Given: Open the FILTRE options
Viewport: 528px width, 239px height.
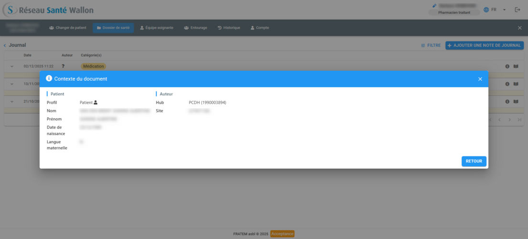Looking at the screenshot, I should click(431, 45).
